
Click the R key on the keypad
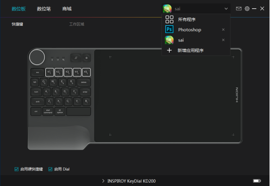click(x=72, y=82)
